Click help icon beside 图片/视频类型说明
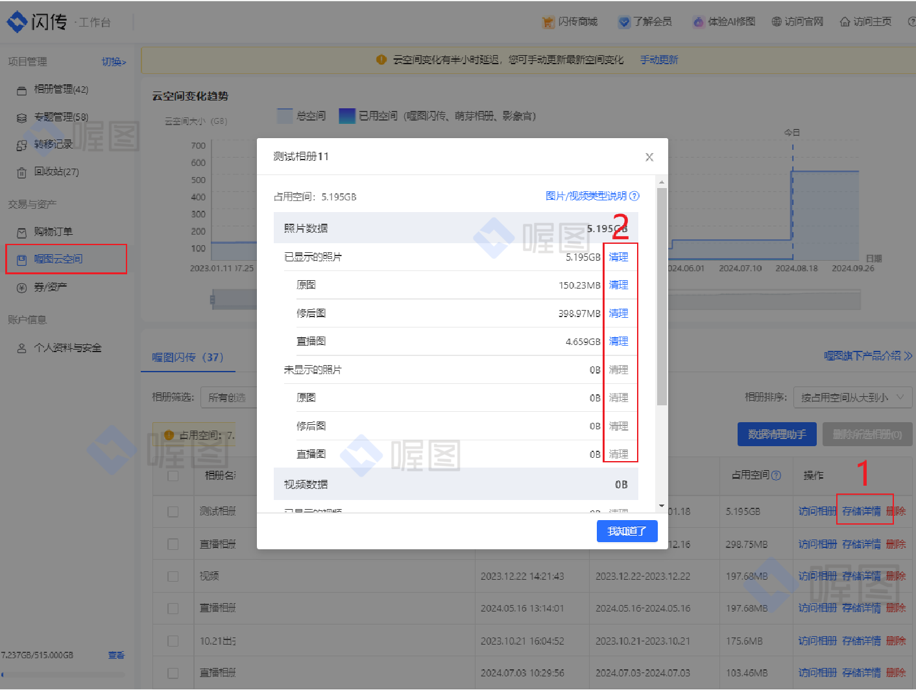This screenshot has width=916, height=690. 634,196
